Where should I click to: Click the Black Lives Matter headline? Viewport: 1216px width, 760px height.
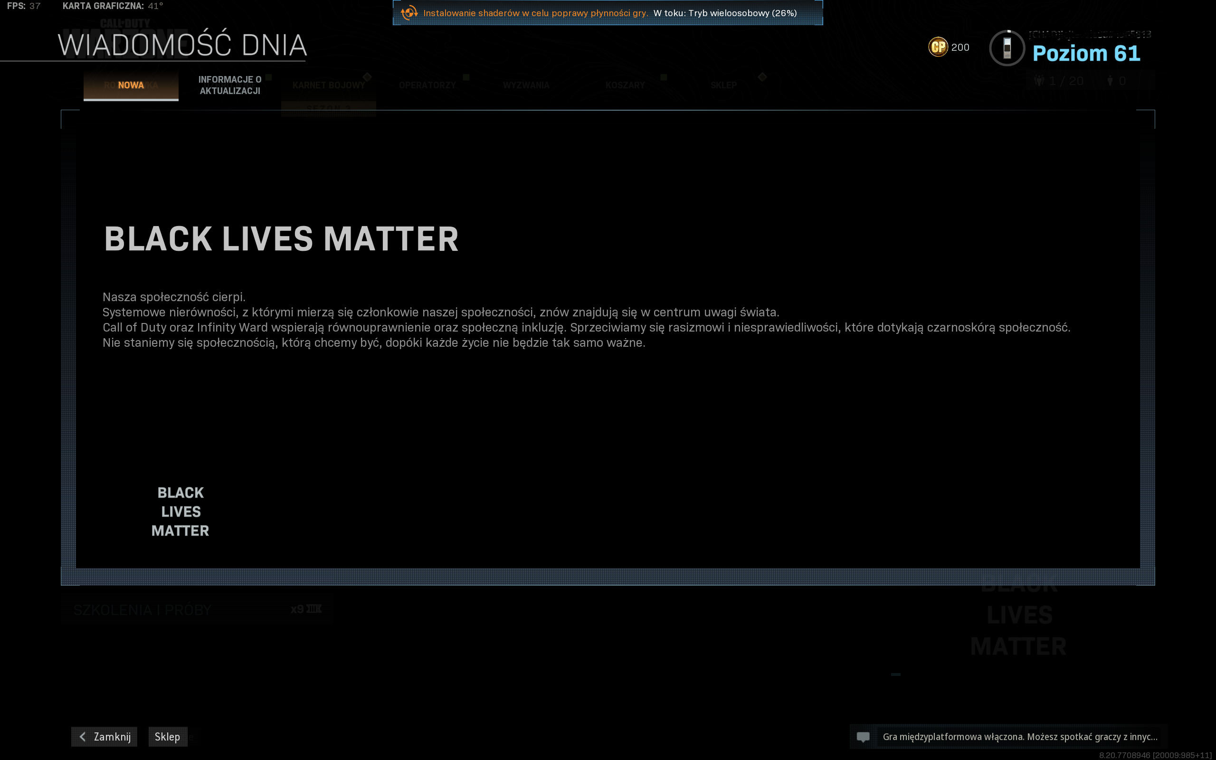[x=281, y=239]
